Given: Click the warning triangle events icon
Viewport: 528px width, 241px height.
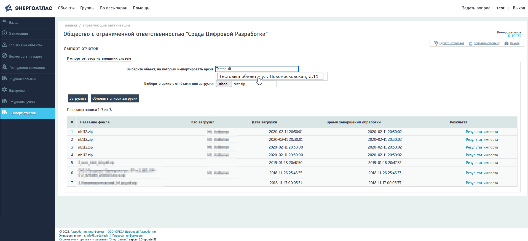Looking at the screenshot, I should [x=4, y=44].
